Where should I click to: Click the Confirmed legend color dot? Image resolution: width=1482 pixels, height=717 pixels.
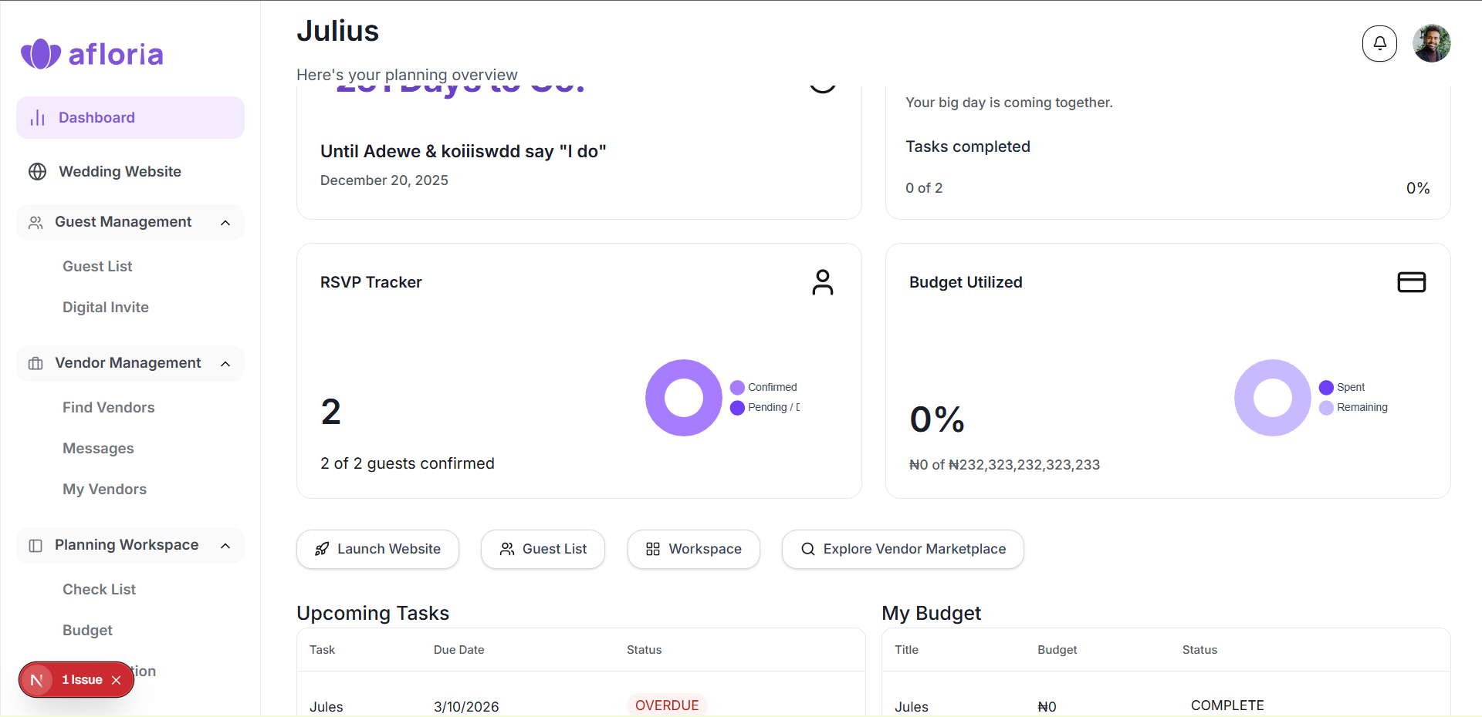pyautogui.click(x=737, y=387)
